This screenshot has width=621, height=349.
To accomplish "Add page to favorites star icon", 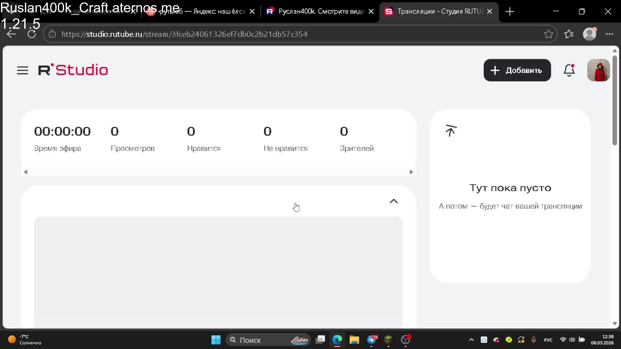I will [x=548, y=34].
